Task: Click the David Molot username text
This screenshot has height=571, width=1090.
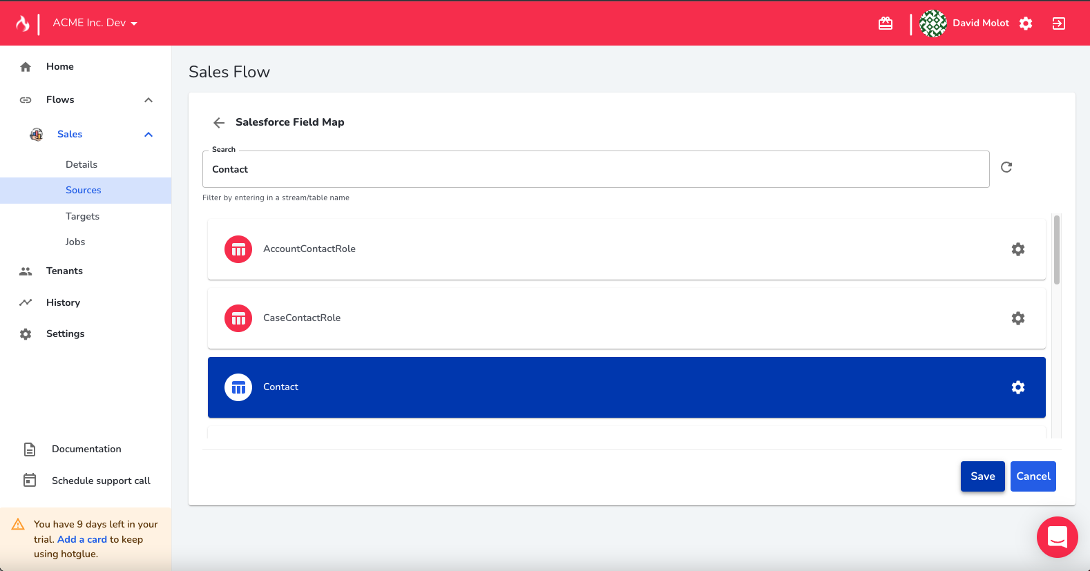Action: pyautogui.click(x=981, y=23)
